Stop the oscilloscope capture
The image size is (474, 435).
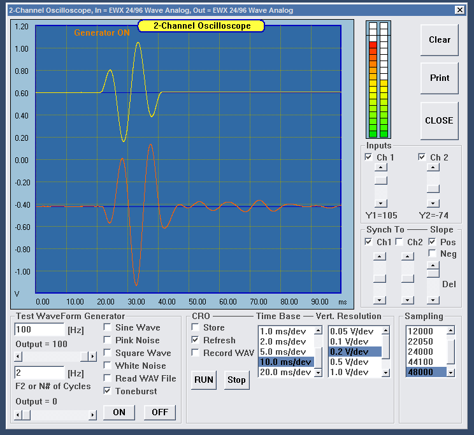click(x=237, y=380)
